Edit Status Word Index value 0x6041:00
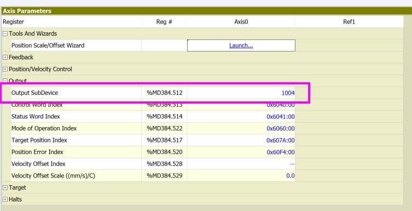The height and width of the screenshot is (211, 412). tap(280, 117)
